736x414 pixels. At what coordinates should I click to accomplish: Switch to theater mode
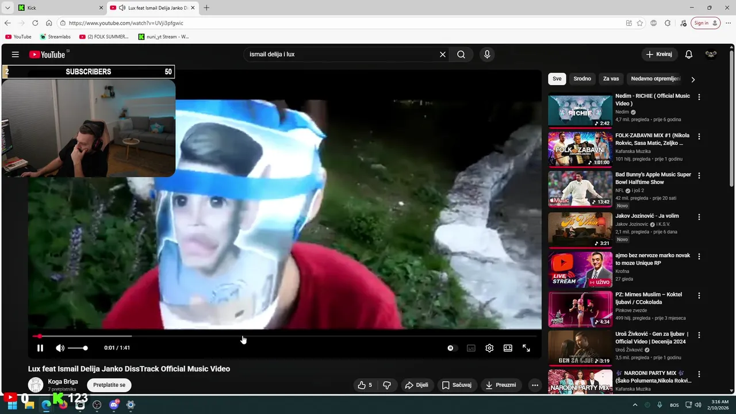[508, 348]
